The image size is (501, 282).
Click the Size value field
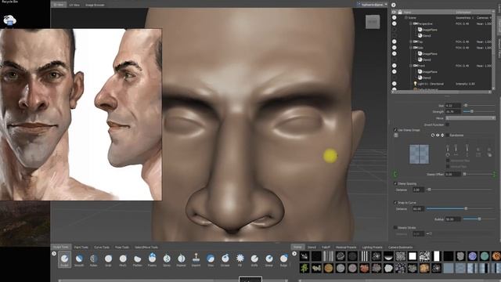[452, 105]
